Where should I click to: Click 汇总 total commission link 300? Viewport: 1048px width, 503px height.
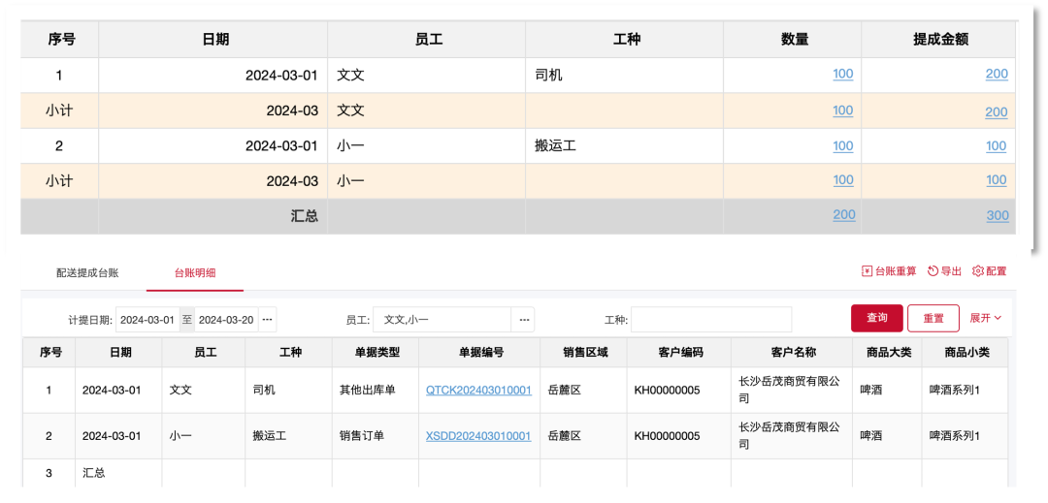[997, 215]
